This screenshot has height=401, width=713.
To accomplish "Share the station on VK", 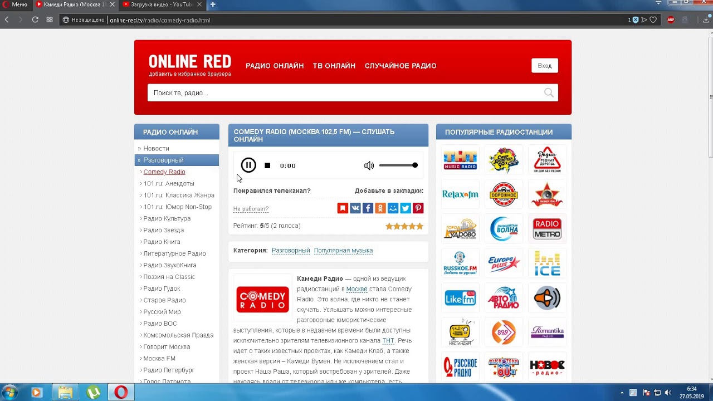I will coord(355,208).
